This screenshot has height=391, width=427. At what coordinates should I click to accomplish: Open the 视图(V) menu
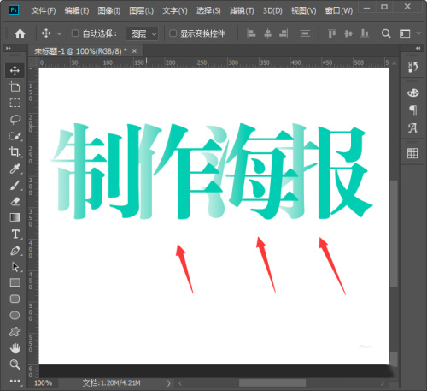coord(303,11)
